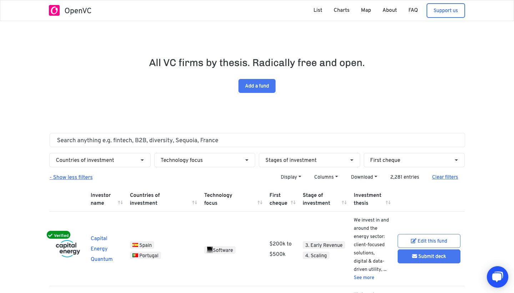Focus the search anything input field

point(257,140)
